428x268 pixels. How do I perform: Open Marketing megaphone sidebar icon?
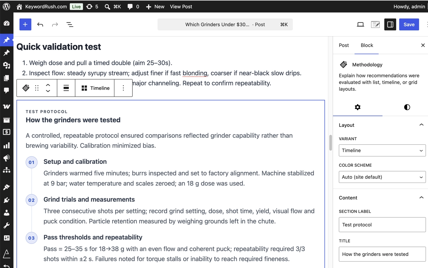(6, 158)
